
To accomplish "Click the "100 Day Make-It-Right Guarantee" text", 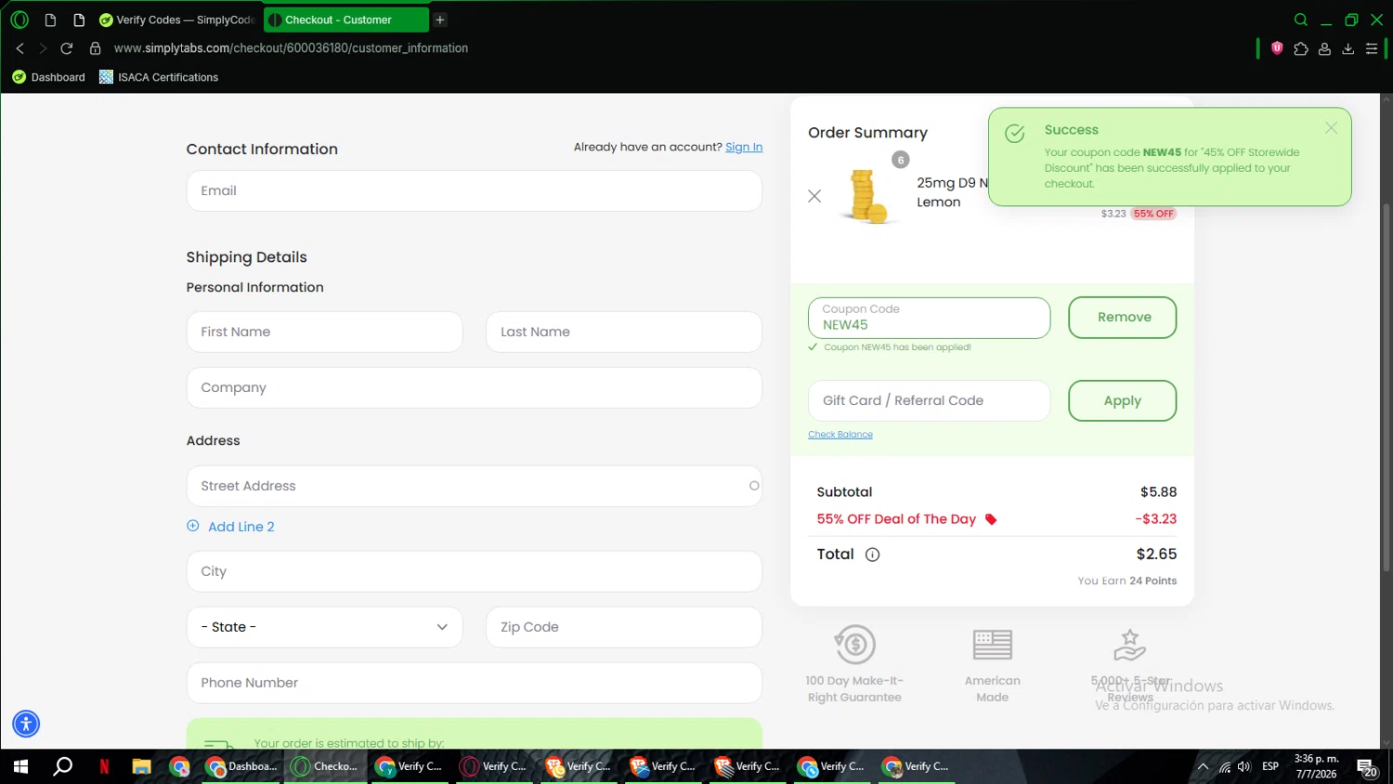I will tap(854, 689).
